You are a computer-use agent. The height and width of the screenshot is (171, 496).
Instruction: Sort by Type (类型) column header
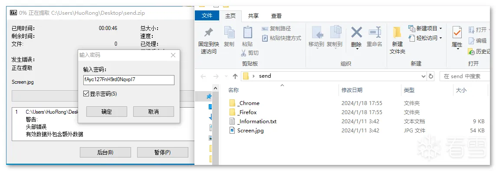coord(409,90)
